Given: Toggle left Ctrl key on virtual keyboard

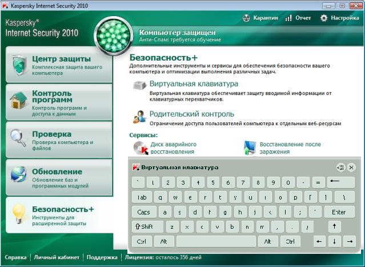Looking at the screenshot, I should point(142,241).
